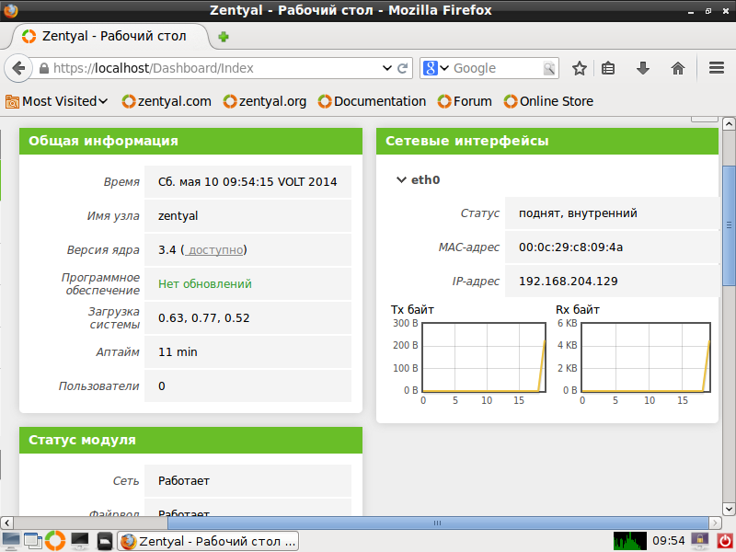Viewport: 736px width, 552px height.
Task: Open the Online Store bookmark
Action: point(548,101)
